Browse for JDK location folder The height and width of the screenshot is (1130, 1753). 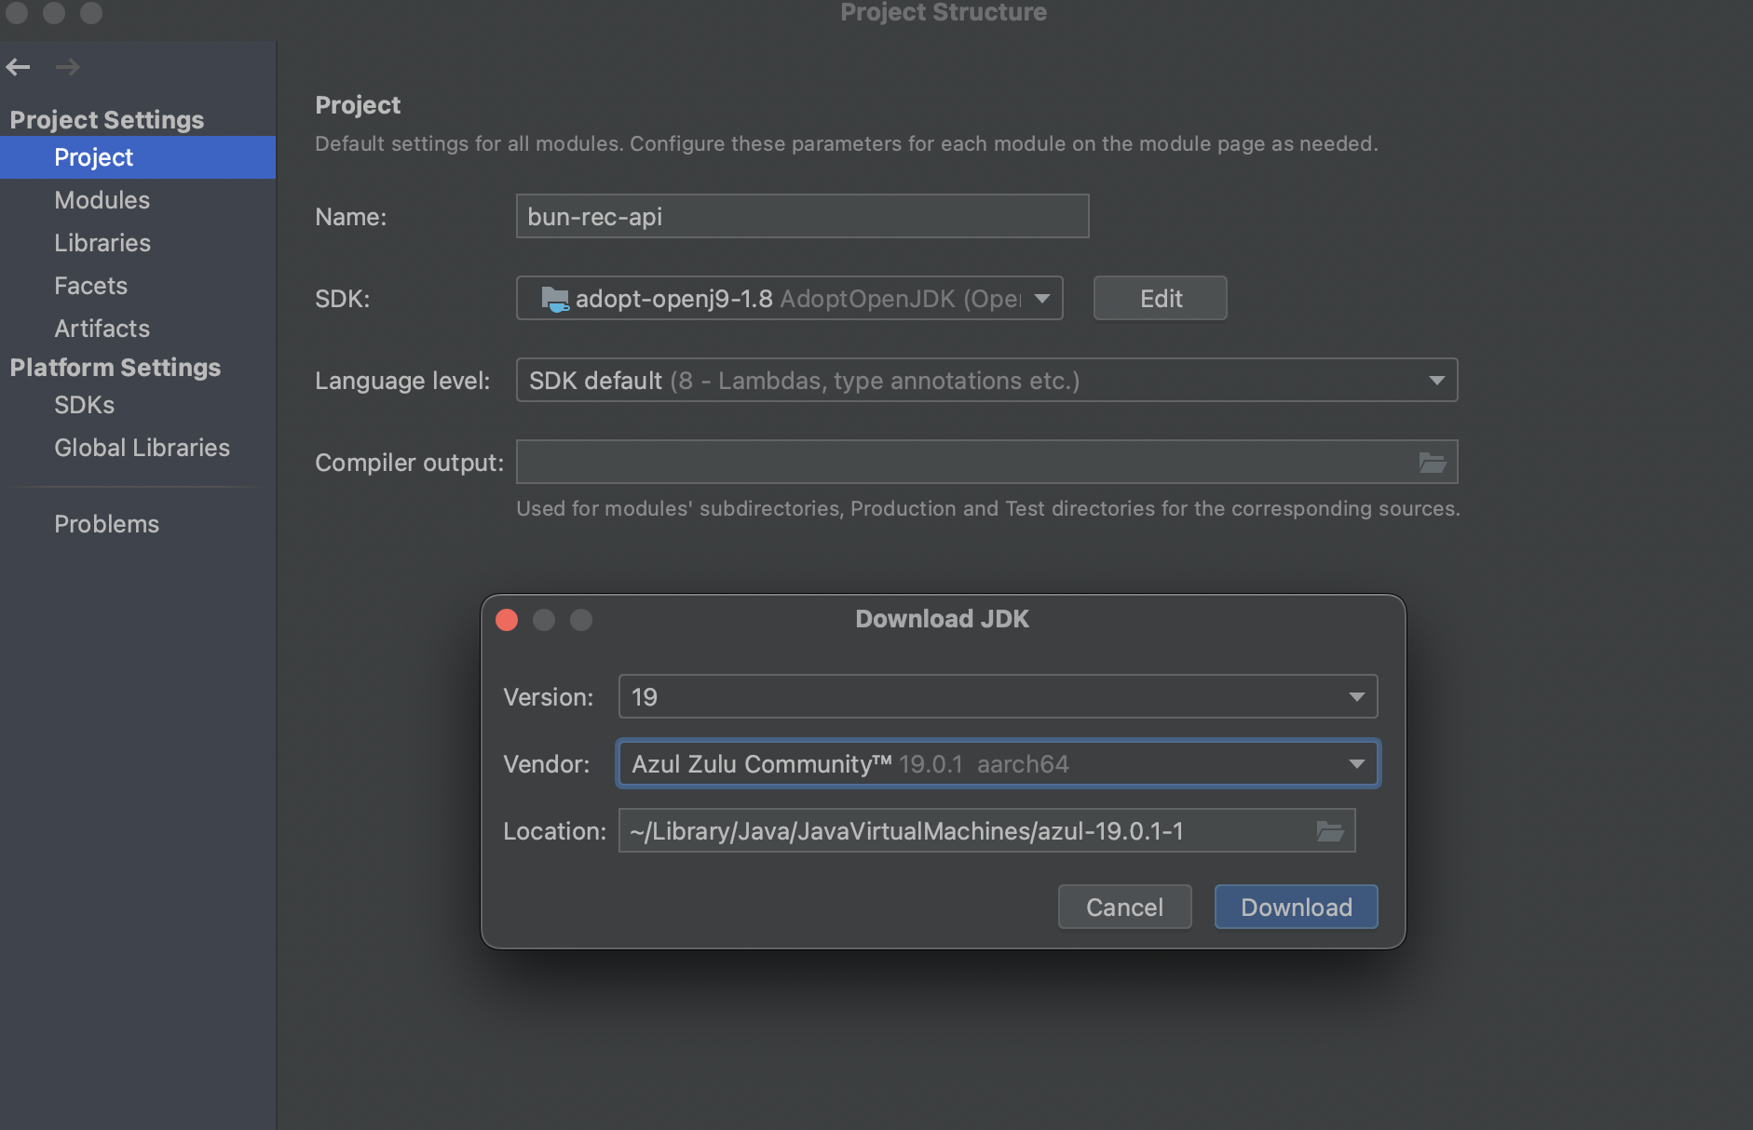1329,831
